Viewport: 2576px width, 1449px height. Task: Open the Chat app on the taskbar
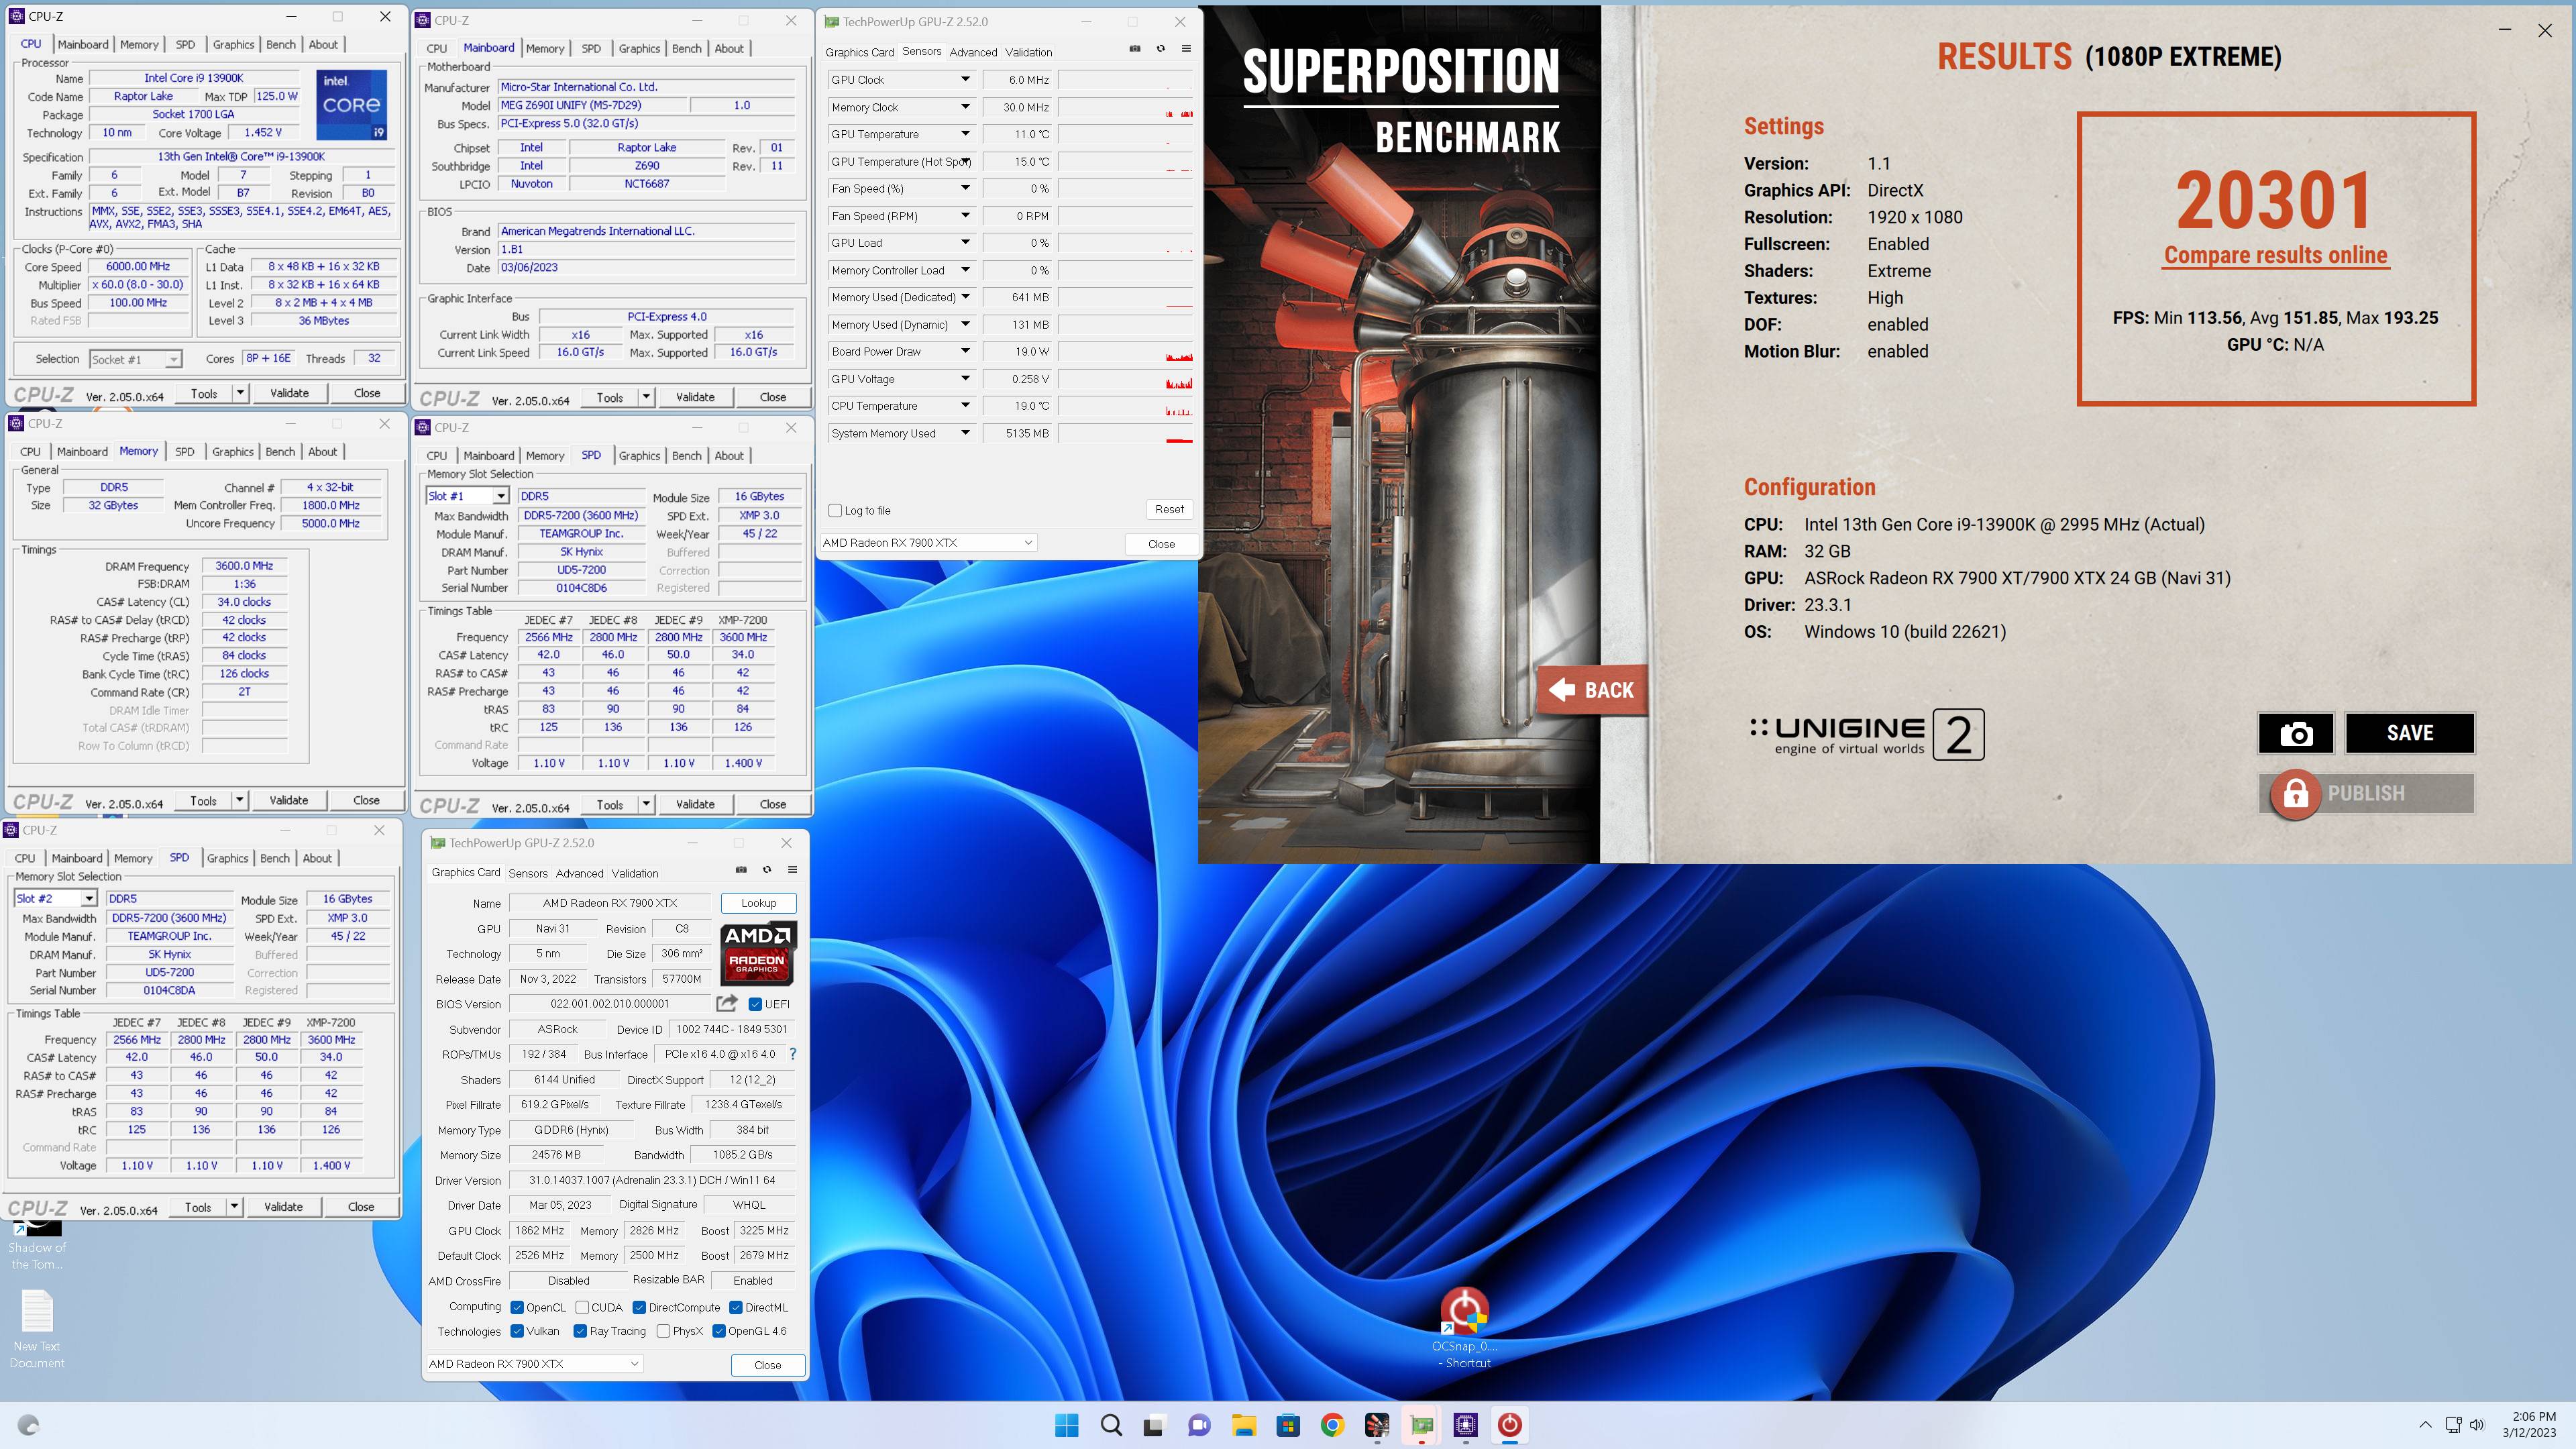click(1198, 1425)
